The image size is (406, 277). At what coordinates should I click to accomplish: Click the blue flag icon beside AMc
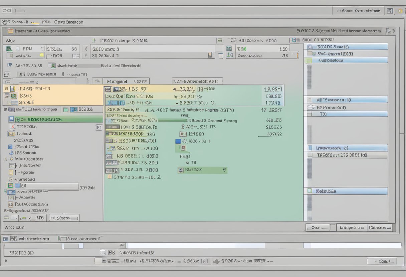[x=10, y=66]
